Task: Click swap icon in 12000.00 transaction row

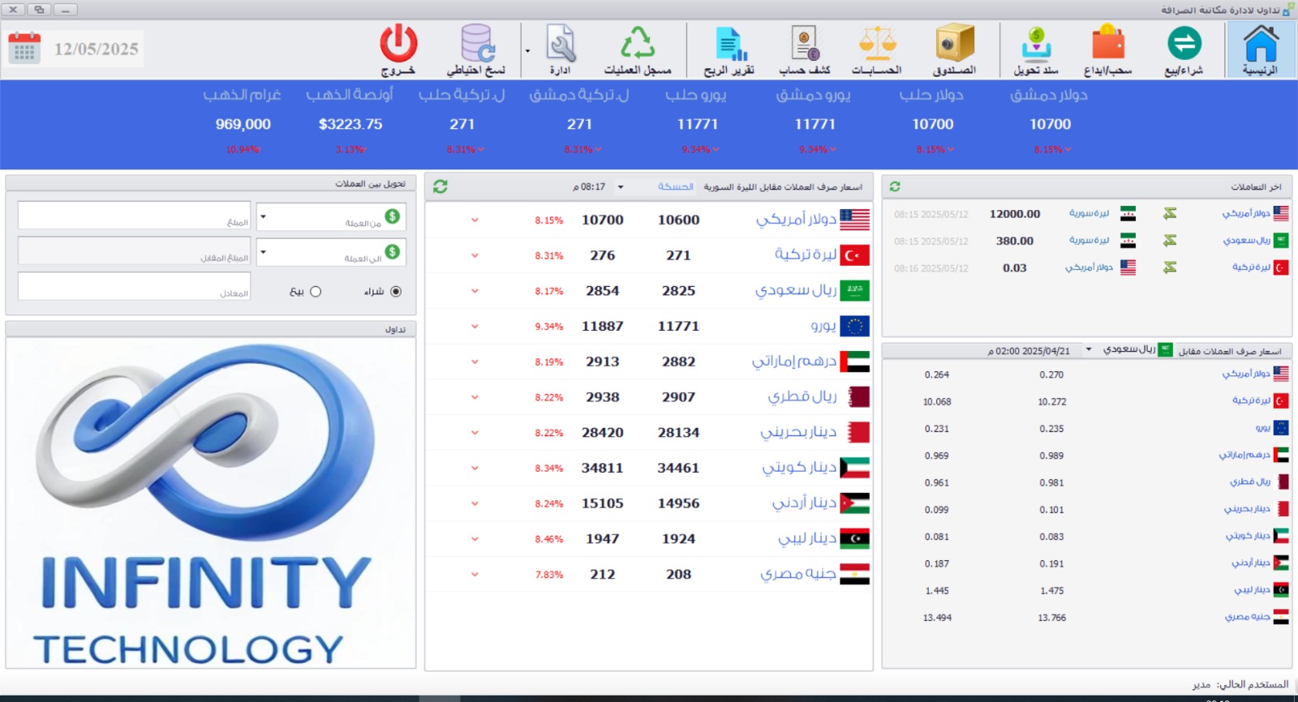Action: (1169, 213)
